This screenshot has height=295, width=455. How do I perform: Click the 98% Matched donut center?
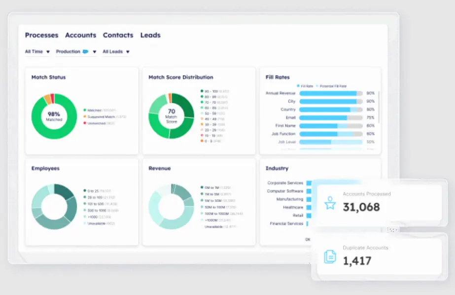pos(54,116)
